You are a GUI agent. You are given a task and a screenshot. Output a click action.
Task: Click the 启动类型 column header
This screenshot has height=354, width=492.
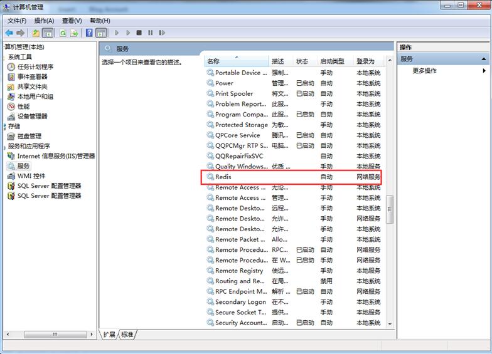(x=332, y=61)
